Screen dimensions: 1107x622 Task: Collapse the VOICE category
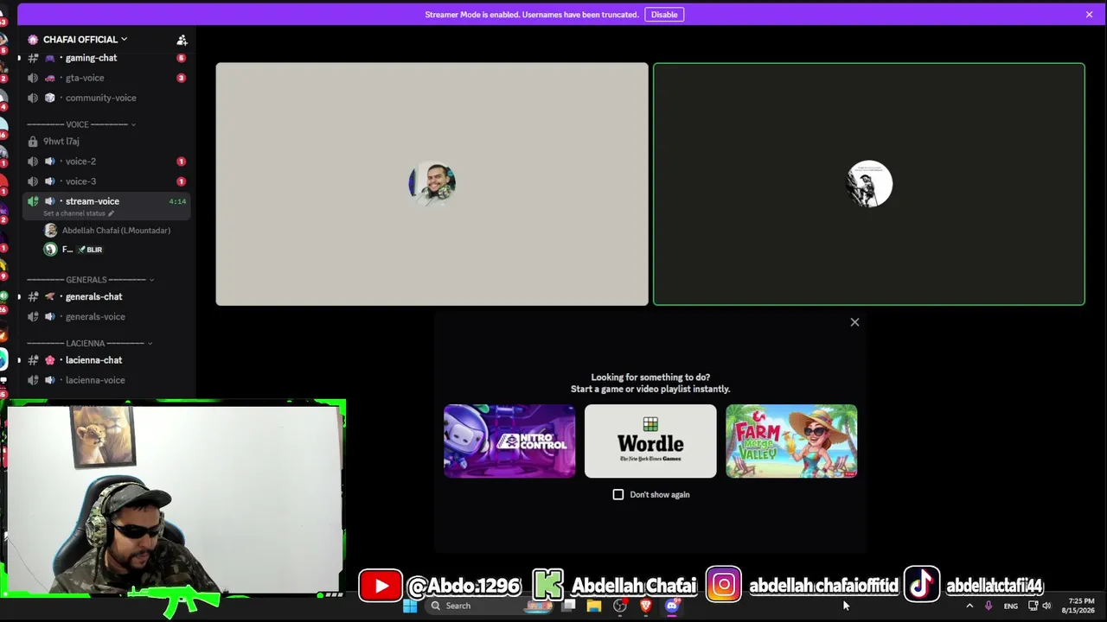pyautogui.click(x=81, y=124)
